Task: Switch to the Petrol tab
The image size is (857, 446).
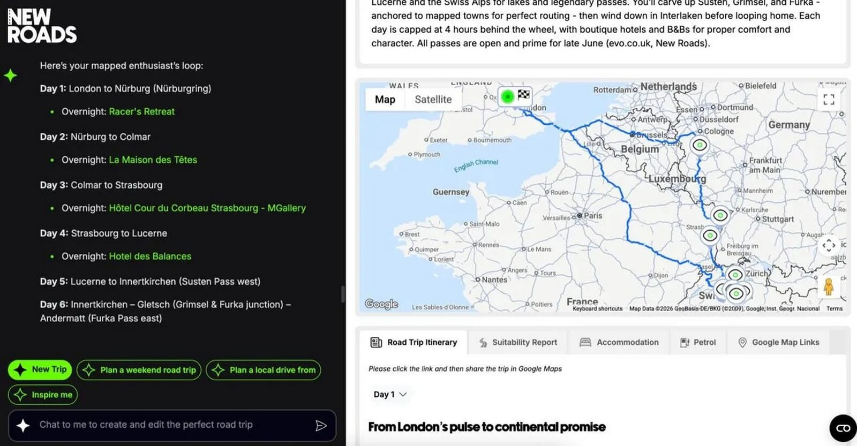Action: coord(697,343)
